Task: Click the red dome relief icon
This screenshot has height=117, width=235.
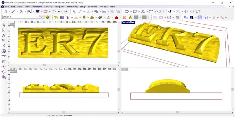Action: click(x=116, y=18)
